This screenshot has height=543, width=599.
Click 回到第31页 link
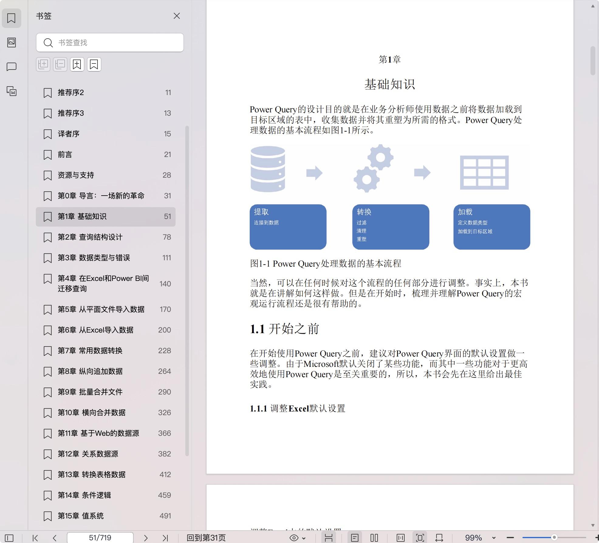206,538
